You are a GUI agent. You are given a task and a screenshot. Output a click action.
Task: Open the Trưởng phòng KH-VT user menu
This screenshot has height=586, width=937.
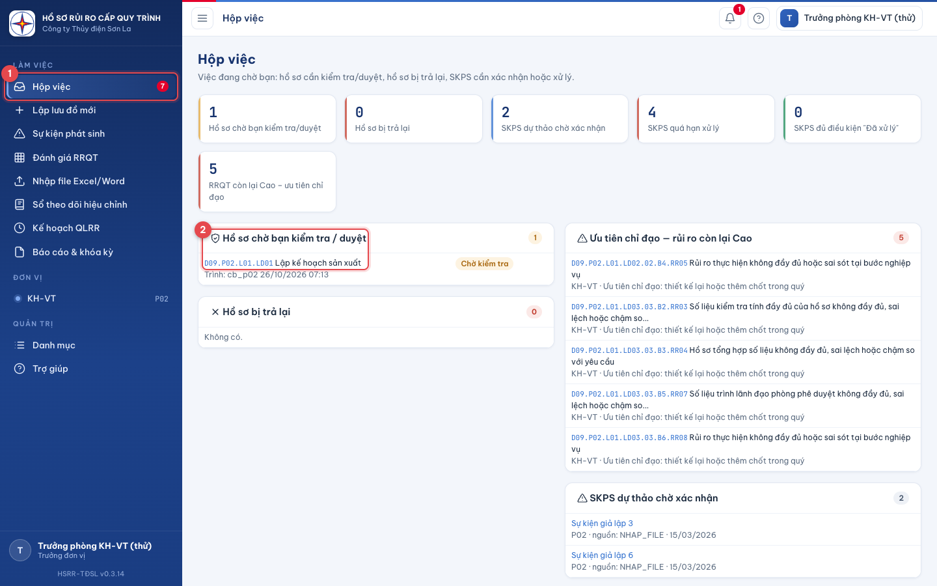pos(849,18)
